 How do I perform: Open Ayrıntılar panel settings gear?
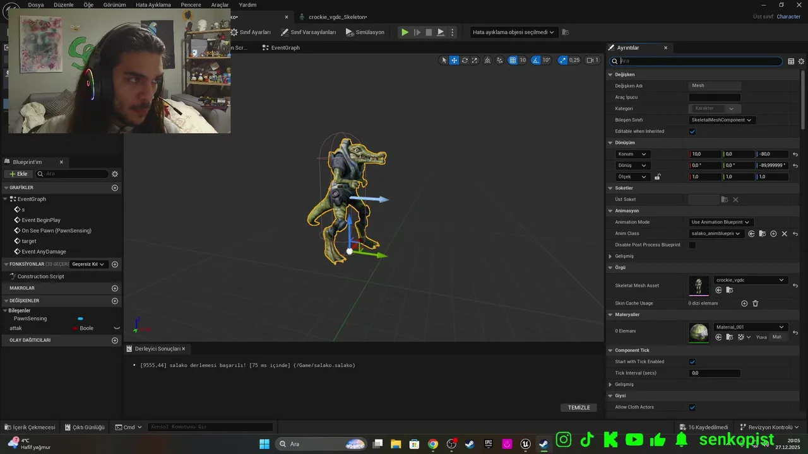[x=802, y=61]
